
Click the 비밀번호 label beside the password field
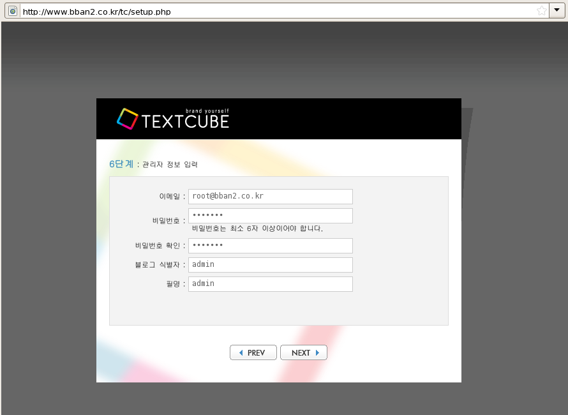point(166,221)
